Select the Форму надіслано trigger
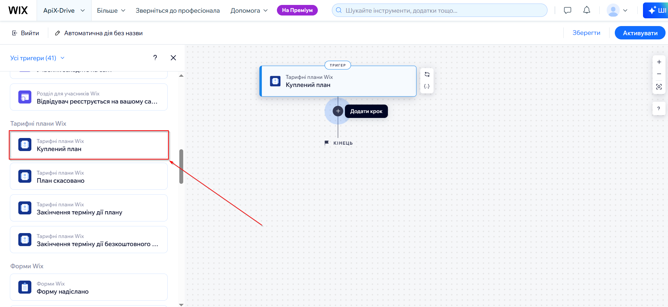This screenshot has width=668, height=307. pyautogui.click(x=89, y=287)
